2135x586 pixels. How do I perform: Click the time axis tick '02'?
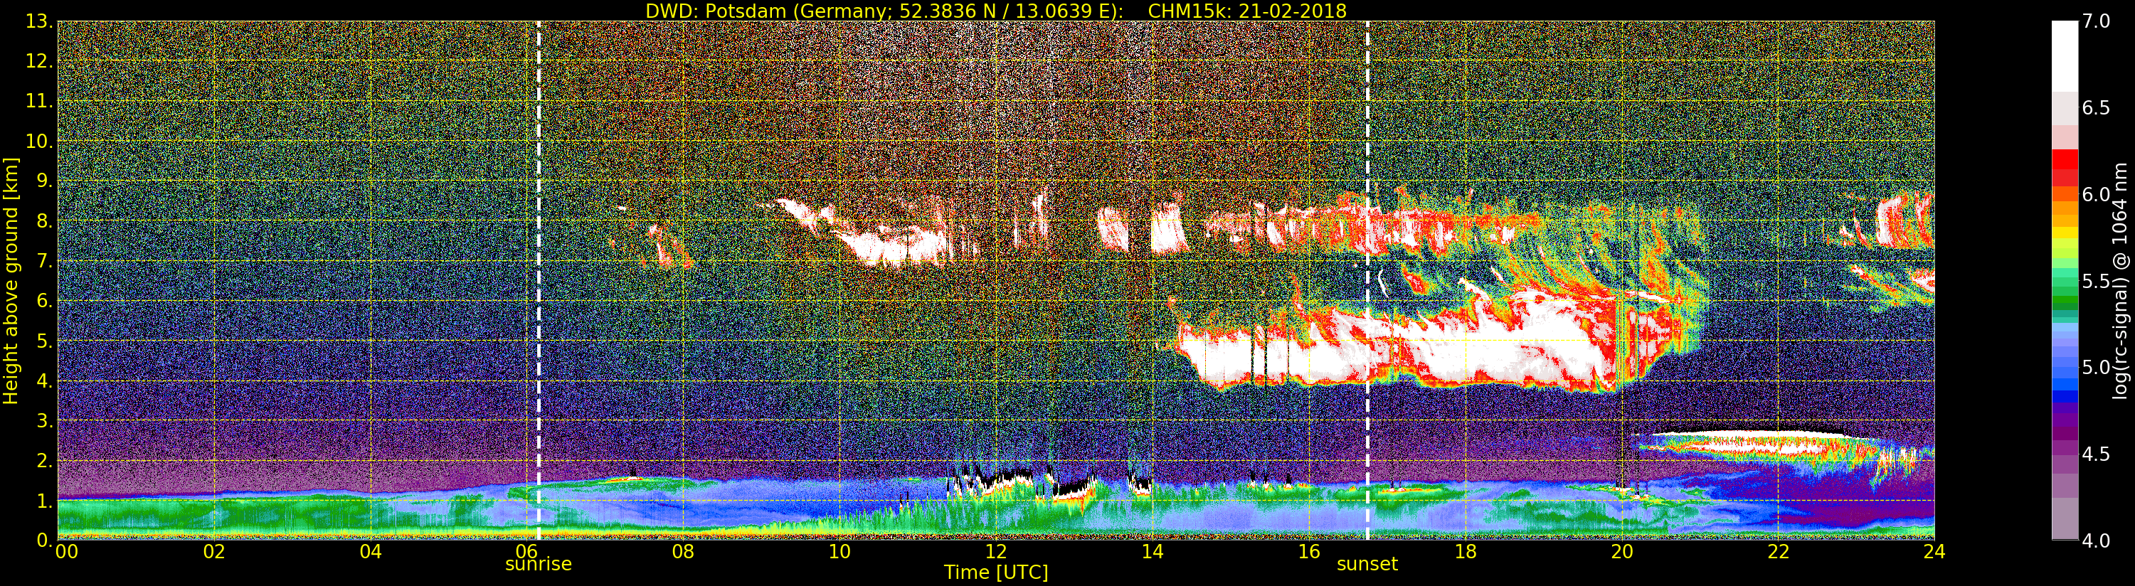(215, 551)
